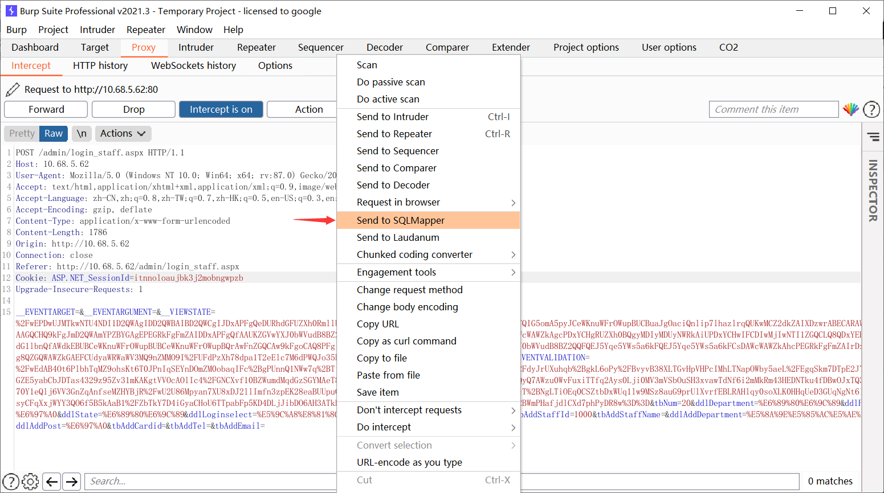The height and width of the screenshot is (493, 884).
Task: Select Do passive scan
Action: [429, 82]
